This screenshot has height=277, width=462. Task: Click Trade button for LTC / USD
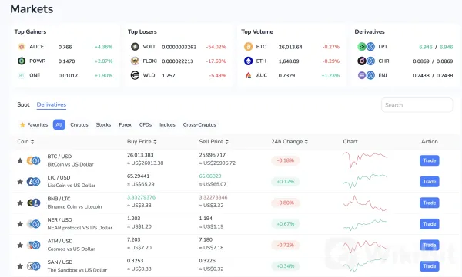430,182
